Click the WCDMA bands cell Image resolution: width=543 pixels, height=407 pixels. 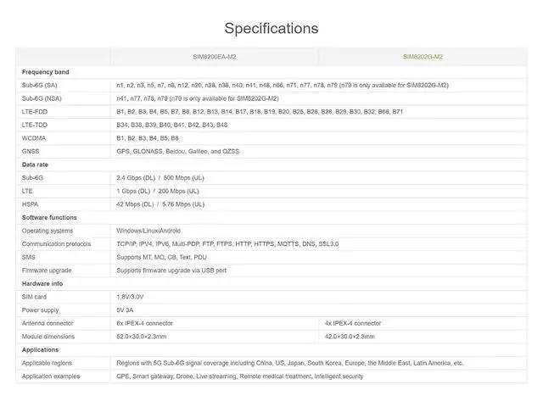pyautogui.click(x=148, y=138)
